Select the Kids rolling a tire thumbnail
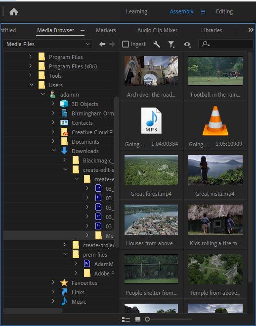 click(x=215, y=219)
